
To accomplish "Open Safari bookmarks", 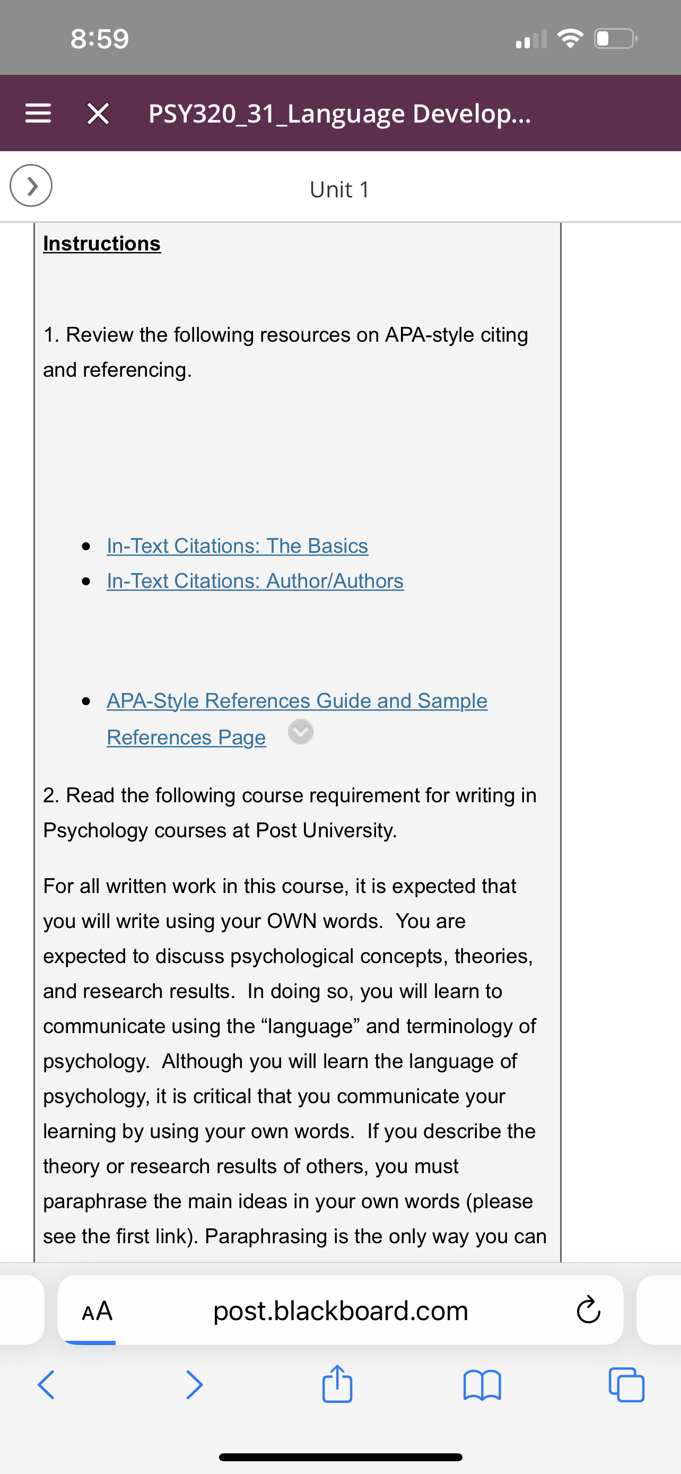I will (x=482, y=1385).
